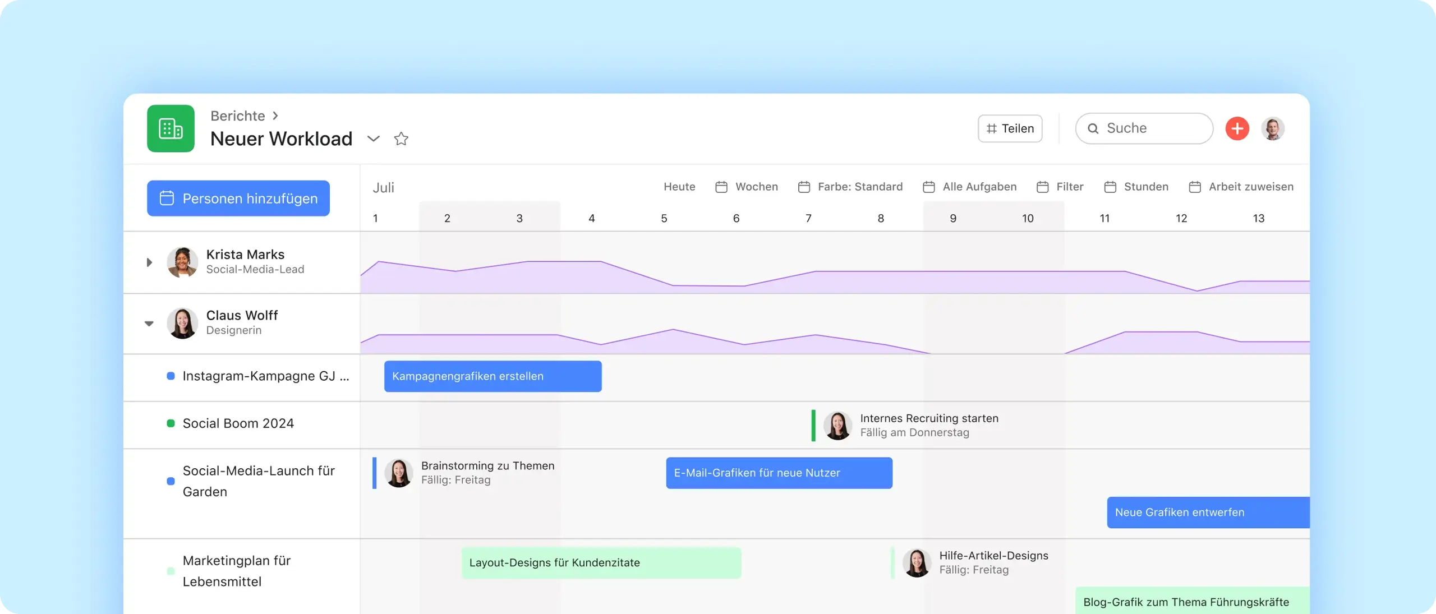Open Neue Grafiken entwerfen task bar
The width and height of the screenshot is (1436, 614).
1208,513
